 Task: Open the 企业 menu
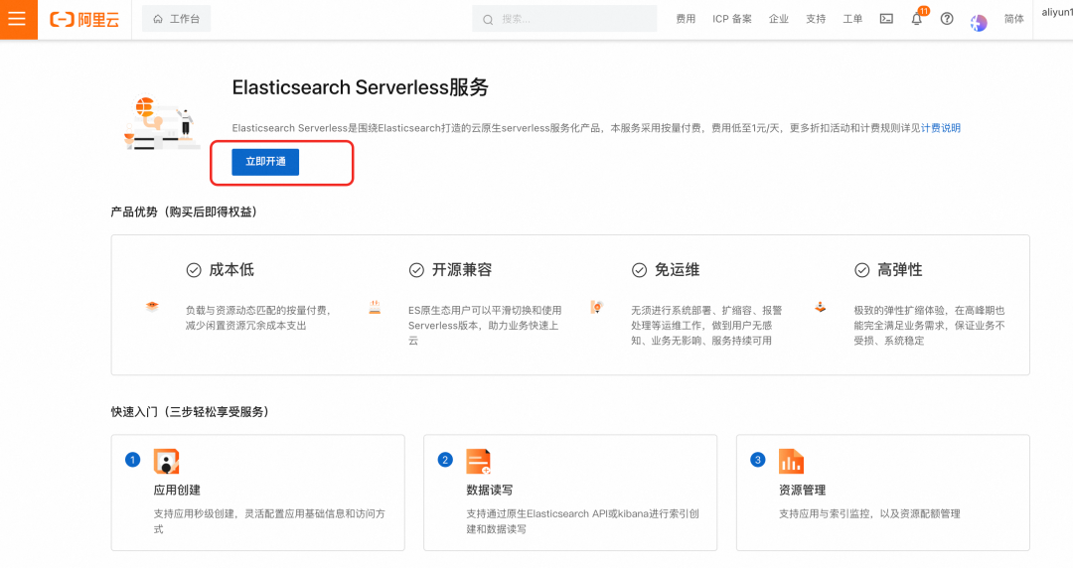coord(779,19)
